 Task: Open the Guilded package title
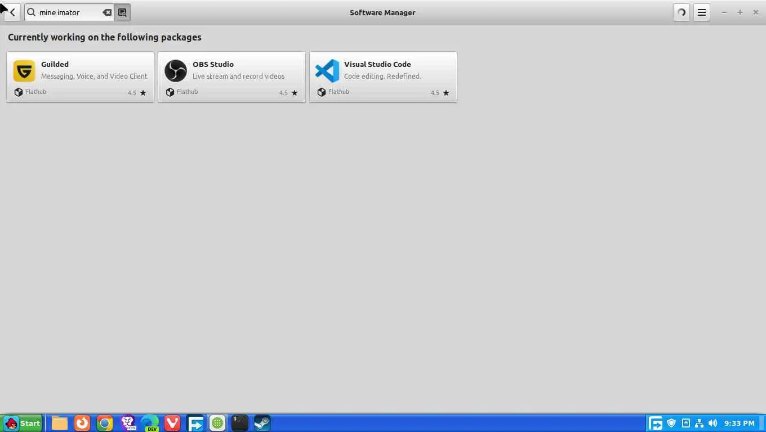click(x=55, y=64)
